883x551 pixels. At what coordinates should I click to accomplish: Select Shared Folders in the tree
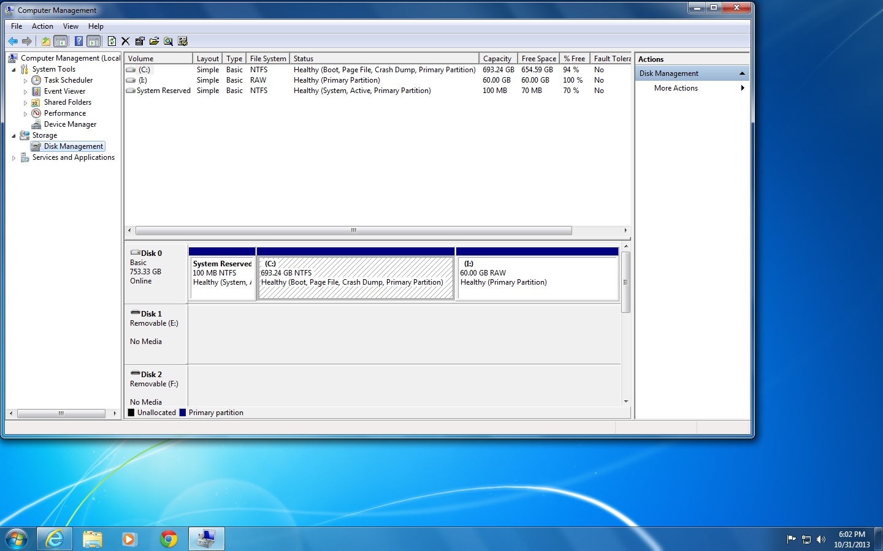[67, 102]
